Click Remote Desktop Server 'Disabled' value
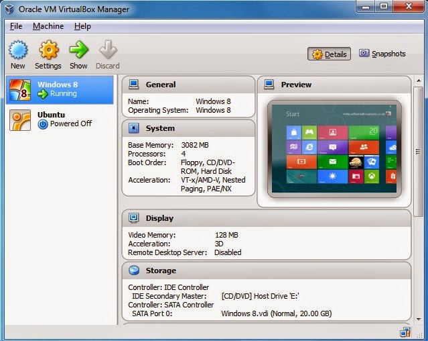 228,252
